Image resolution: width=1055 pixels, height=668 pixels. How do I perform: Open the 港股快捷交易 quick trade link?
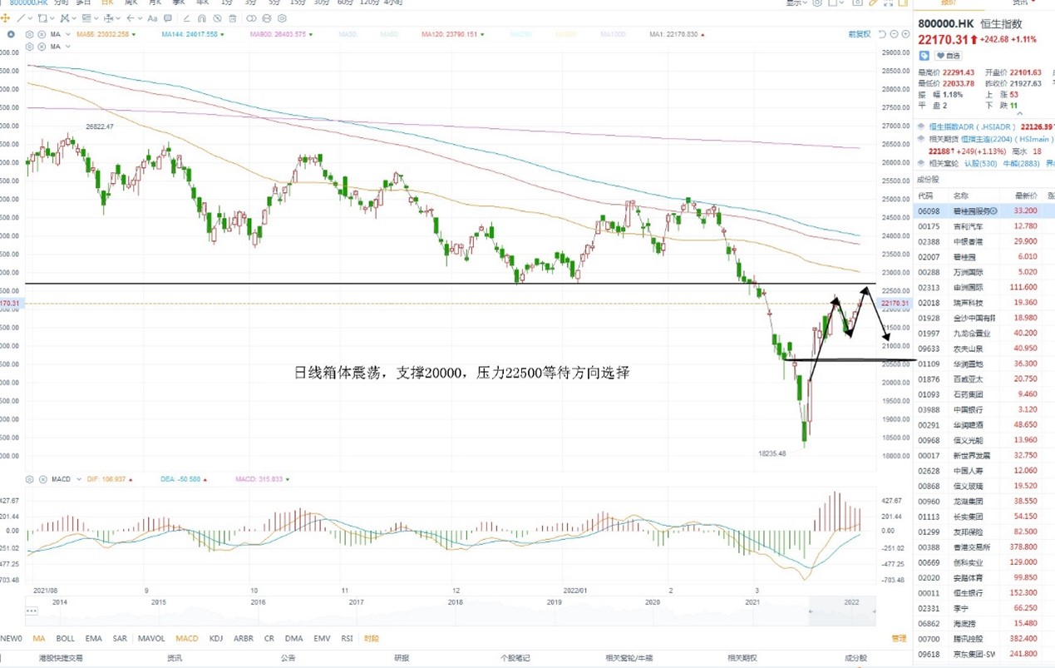pos(61,658)
